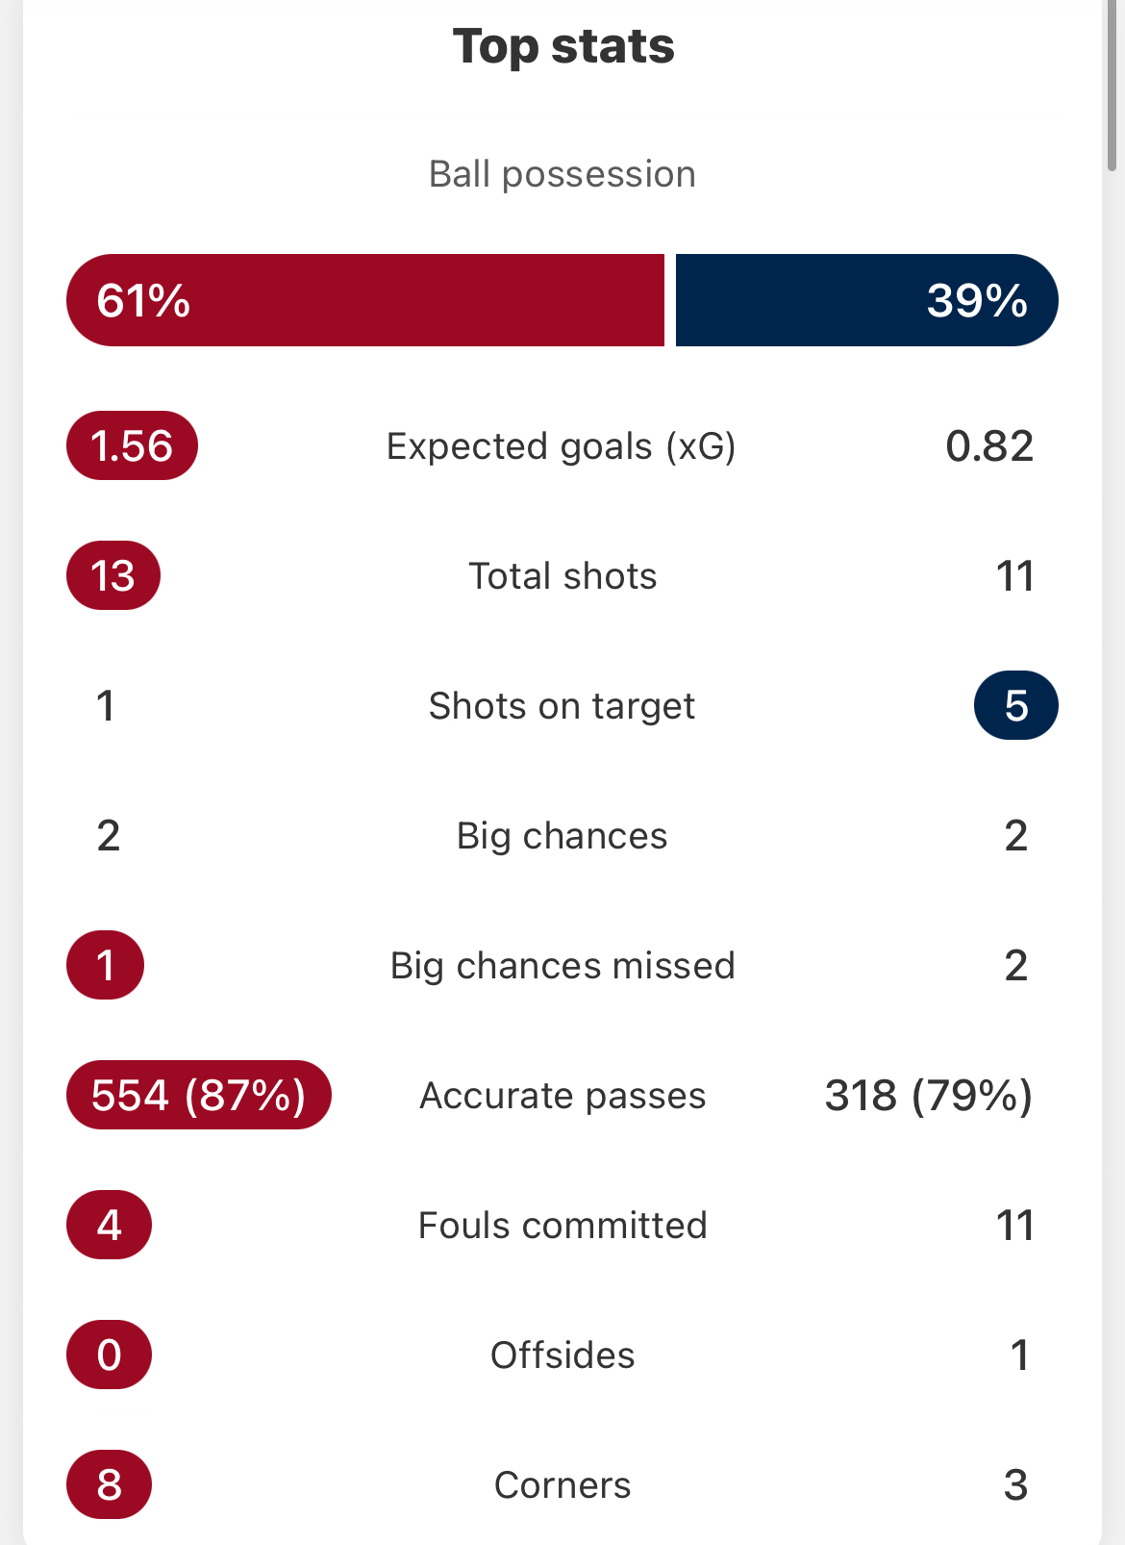
Task: Select the red 0 offsides badge
Action: tap(109, 1355)
